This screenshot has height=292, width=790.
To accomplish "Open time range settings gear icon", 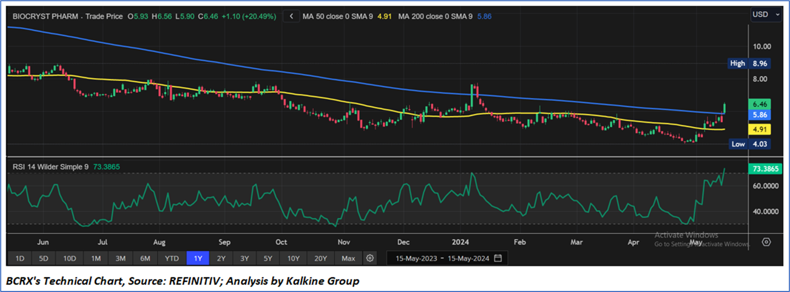I will pos(370,258).
